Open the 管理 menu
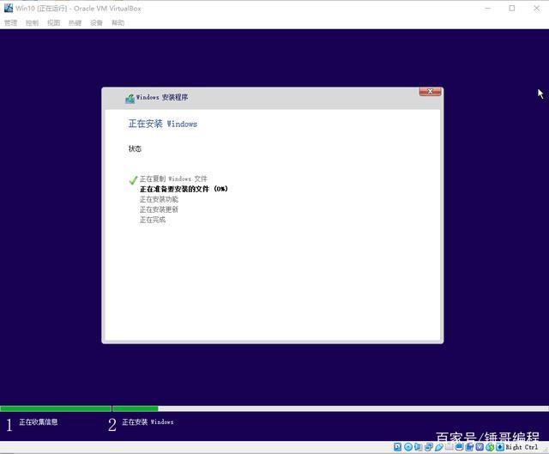549x454 pixels. [10, 23]
